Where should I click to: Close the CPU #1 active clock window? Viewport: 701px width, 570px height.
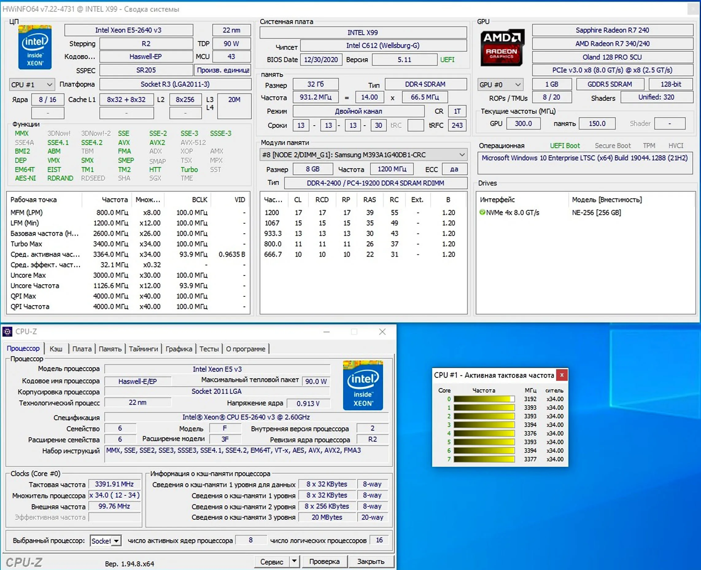[x=562, y=375]
